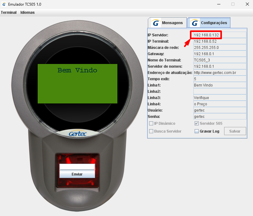Click the Senha field
253x216 pixels.
tap(220, 117)
